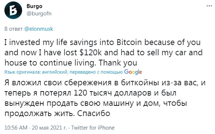Open the three-dot more options menu

point(209,6)
